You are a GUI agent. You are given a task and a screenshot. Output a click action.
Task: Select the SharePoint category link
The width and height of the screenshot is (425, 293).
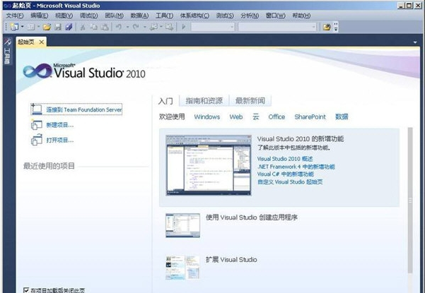coord(310,117)
